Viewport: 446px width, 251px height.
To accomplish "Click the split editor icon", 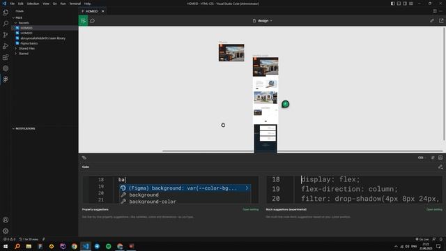I will pyautogui.click(x=435, y=11).
